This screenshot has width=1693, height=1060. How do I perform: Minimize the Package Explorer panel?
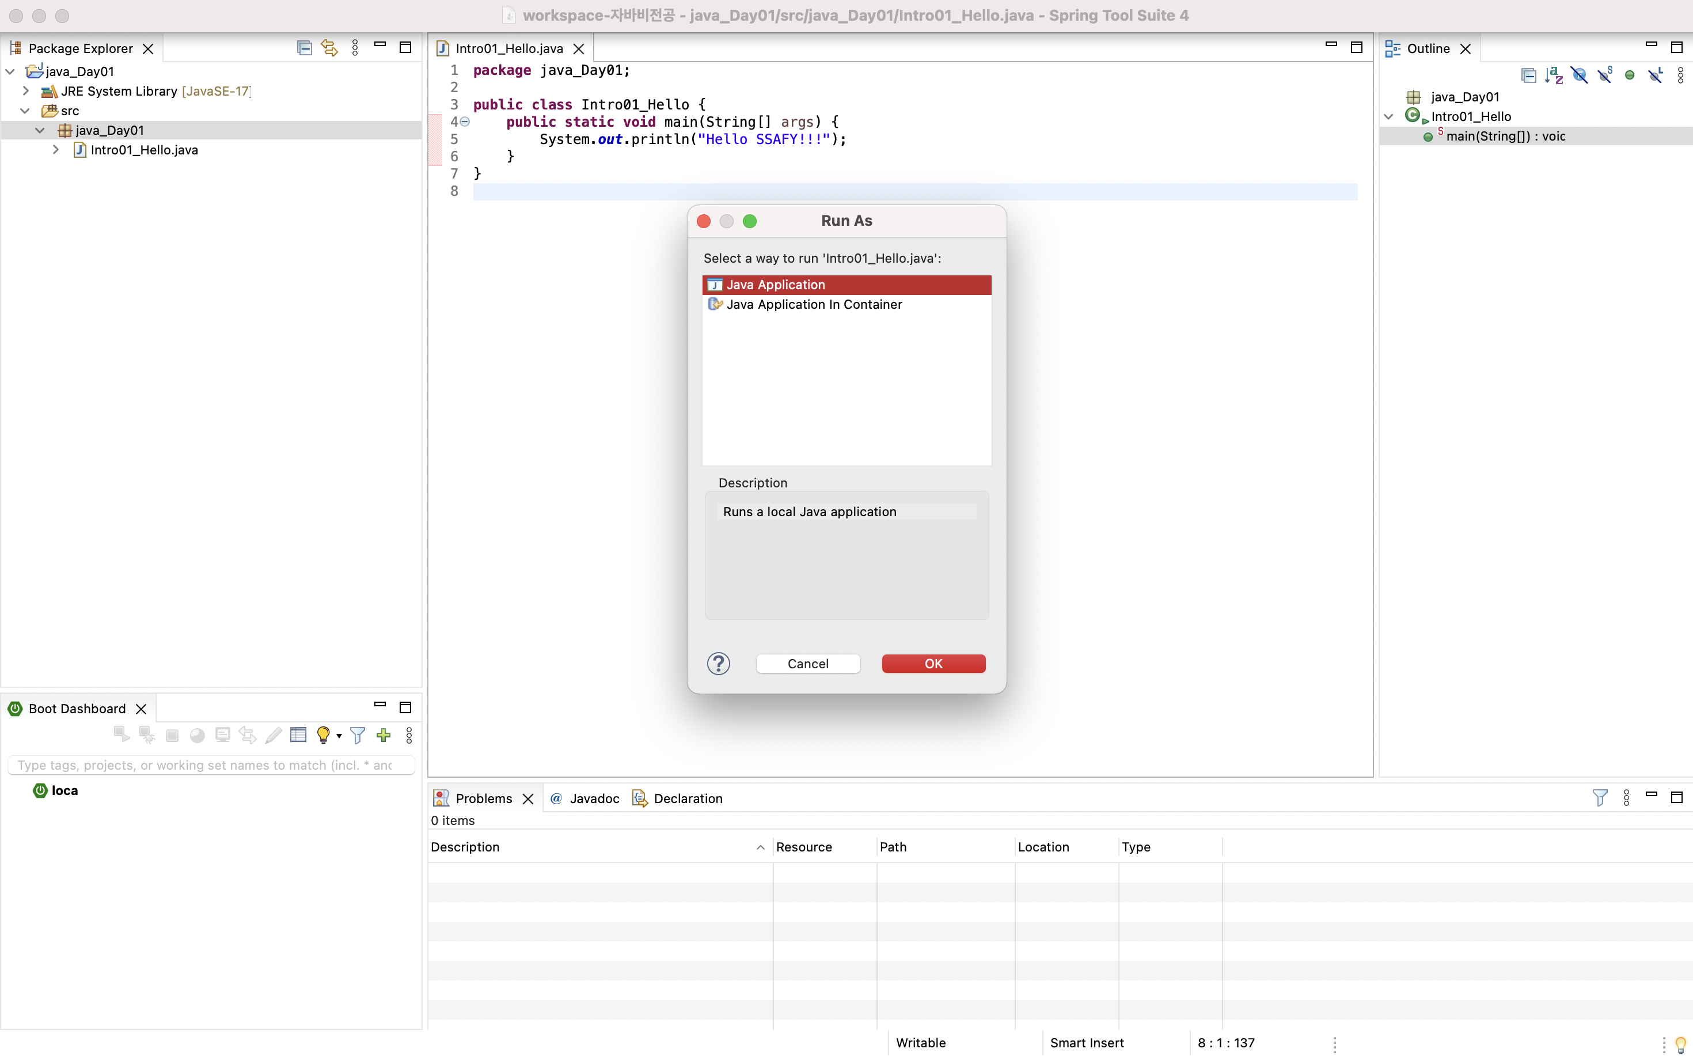click(x=380, y=44)
